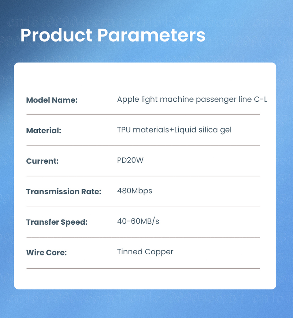Select the Material label

(x=44, y=131)
